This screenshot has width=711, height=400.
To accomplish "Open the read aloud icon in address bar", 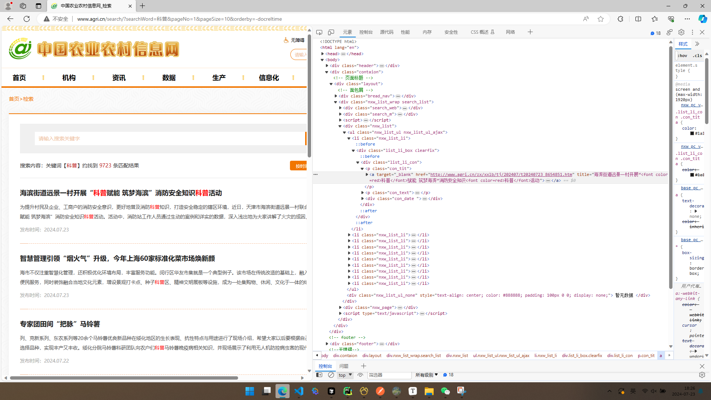I will point(586,19).
